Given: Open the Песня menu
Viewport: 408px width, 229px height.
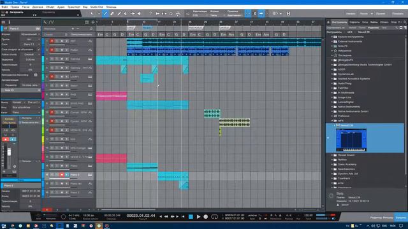Looking at the screenshot, I should 25,7.
